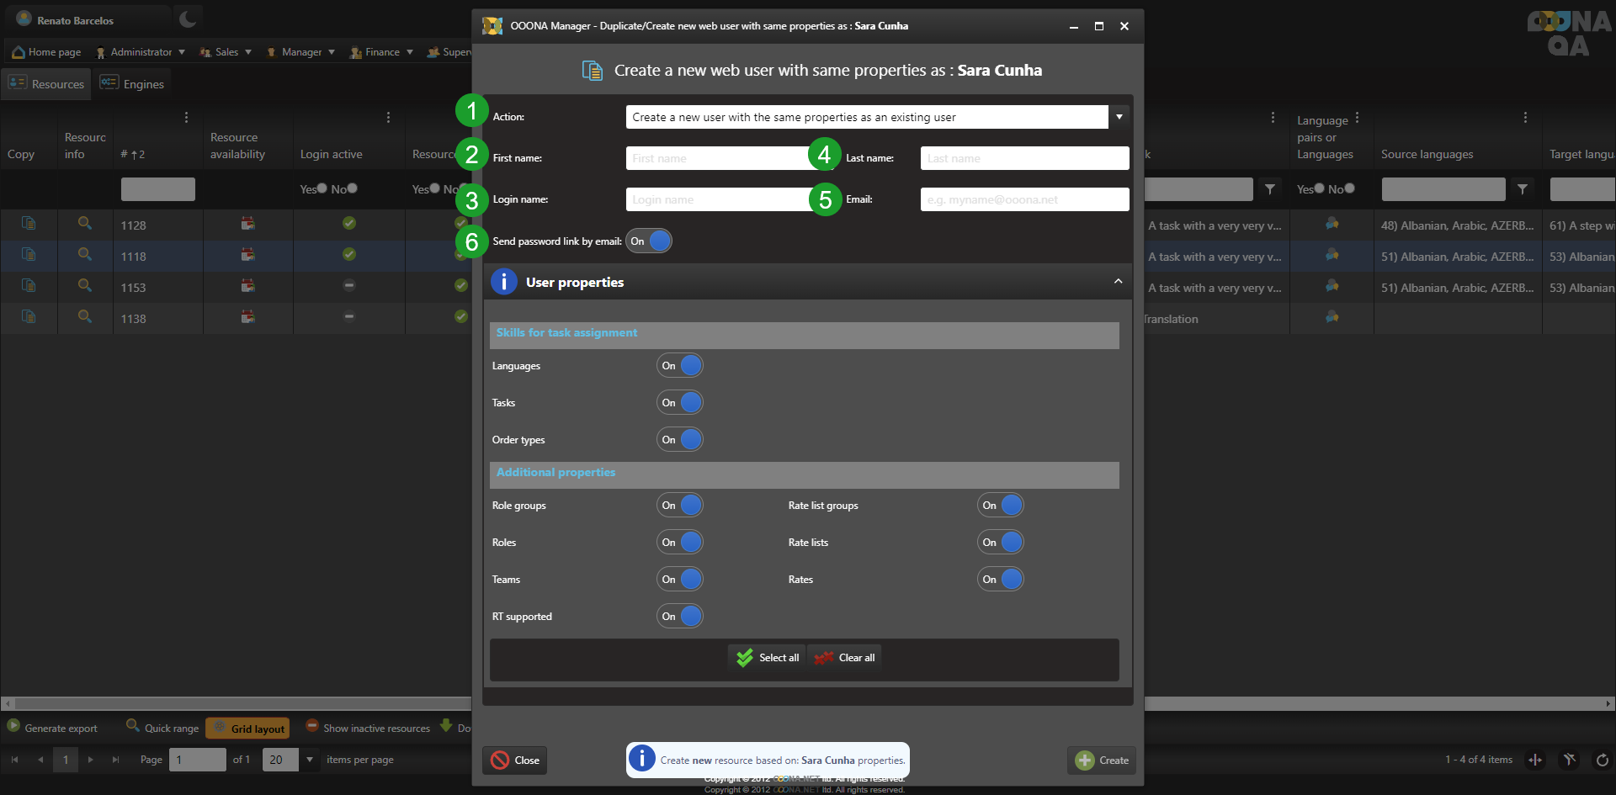
Task: Collapse the User properties section
Action: (1118, 282)
